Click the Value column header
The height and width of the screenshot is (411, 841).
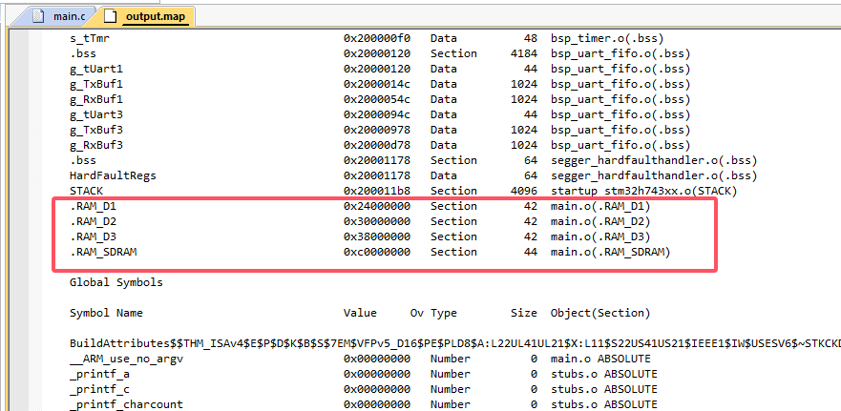click(360, 313)
